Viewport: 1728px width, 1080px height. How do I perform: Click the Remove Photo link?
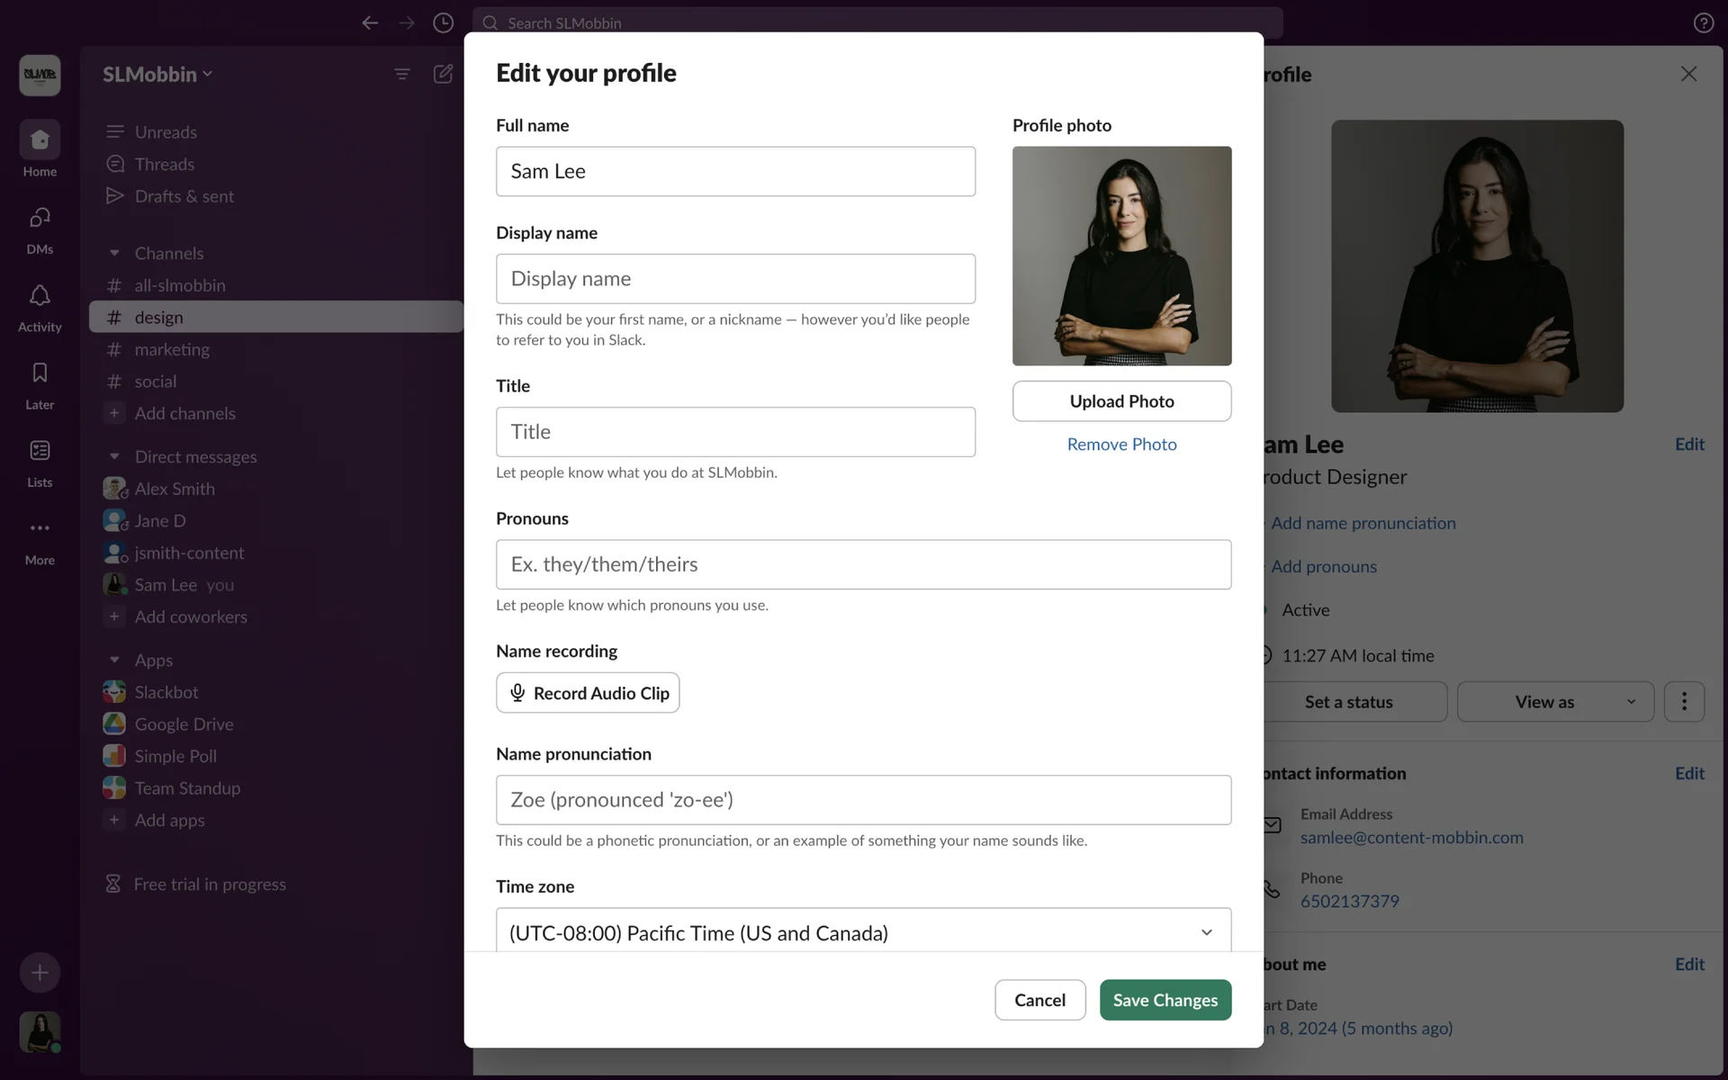(1121, 444)
